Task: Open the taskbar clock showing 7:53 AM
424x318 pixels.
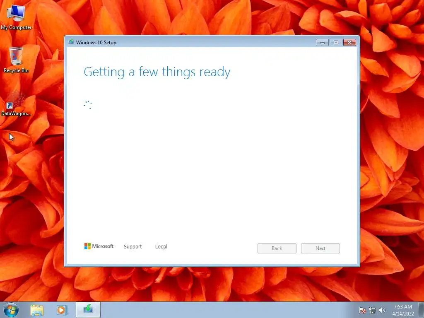Action: tap(403, 310)
